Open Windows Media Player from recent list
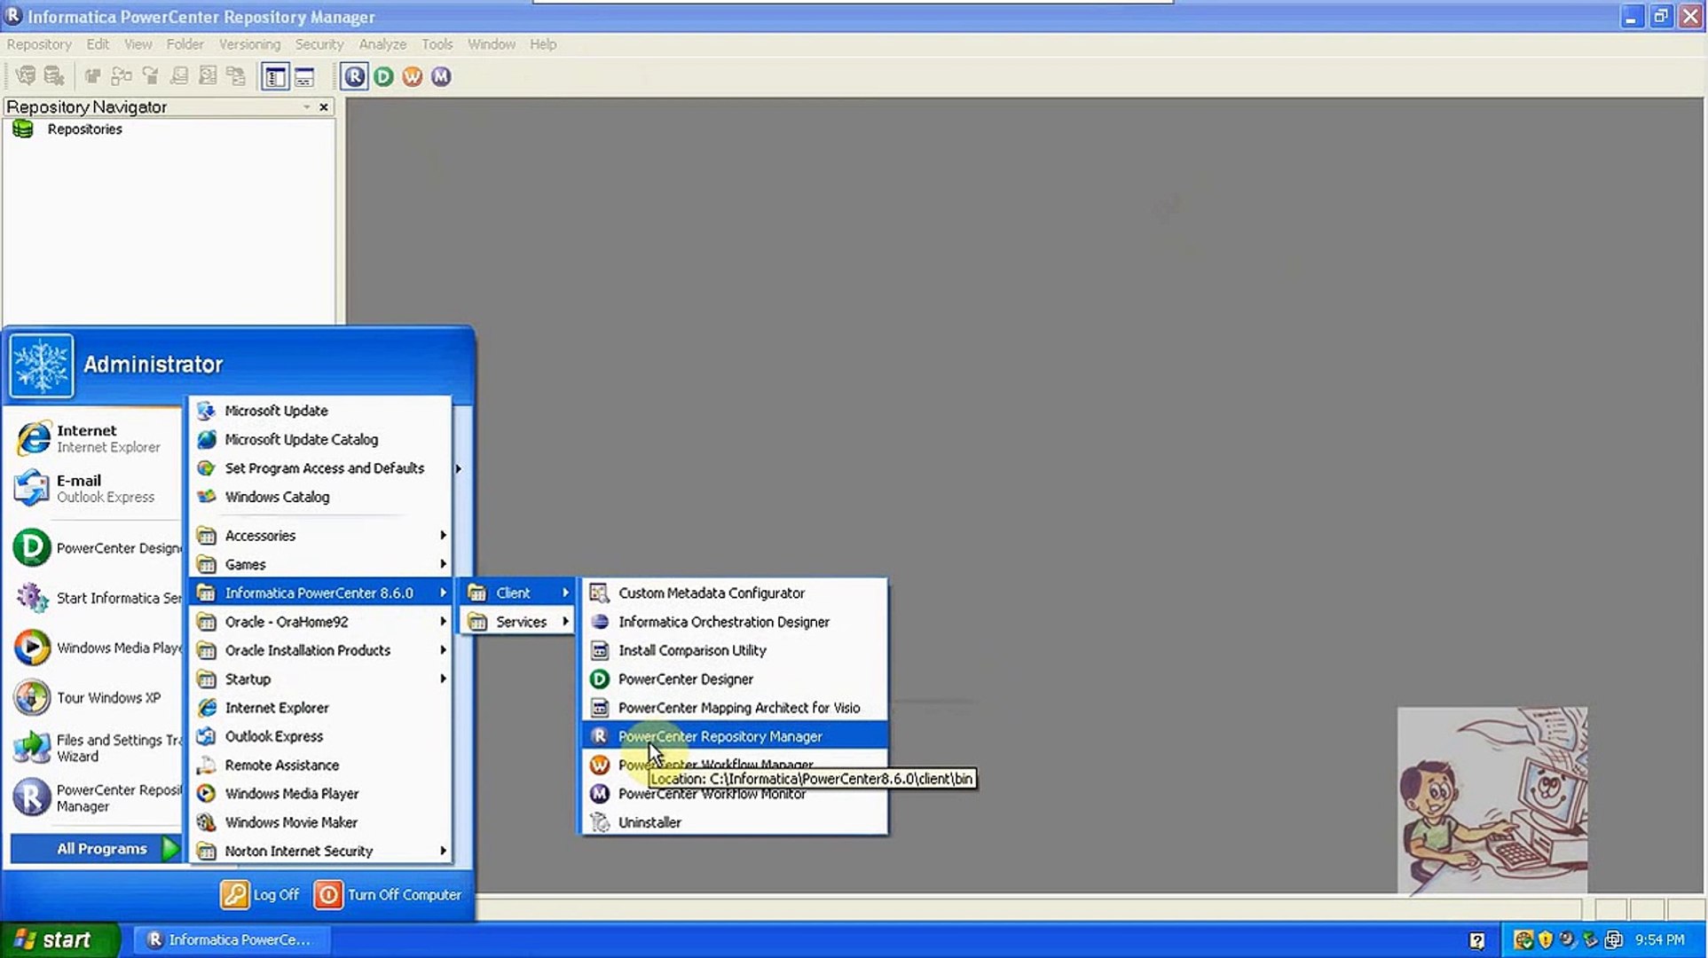The width and height of the screenshot is (1708, 958). click(95, 648)
